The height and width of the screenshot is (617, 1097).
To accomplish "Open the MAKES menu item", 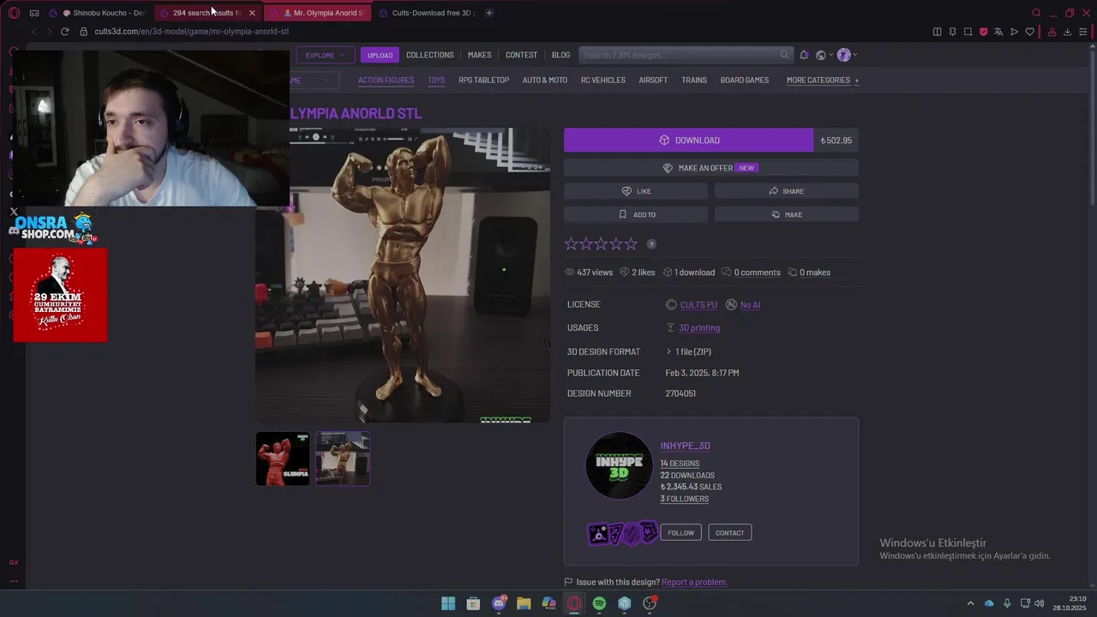I will click(480, 55).
